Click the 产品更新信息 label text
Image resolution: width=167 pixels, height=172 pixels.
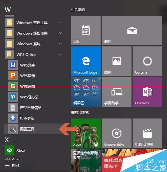pyautogui.click(x=31, y=108)
